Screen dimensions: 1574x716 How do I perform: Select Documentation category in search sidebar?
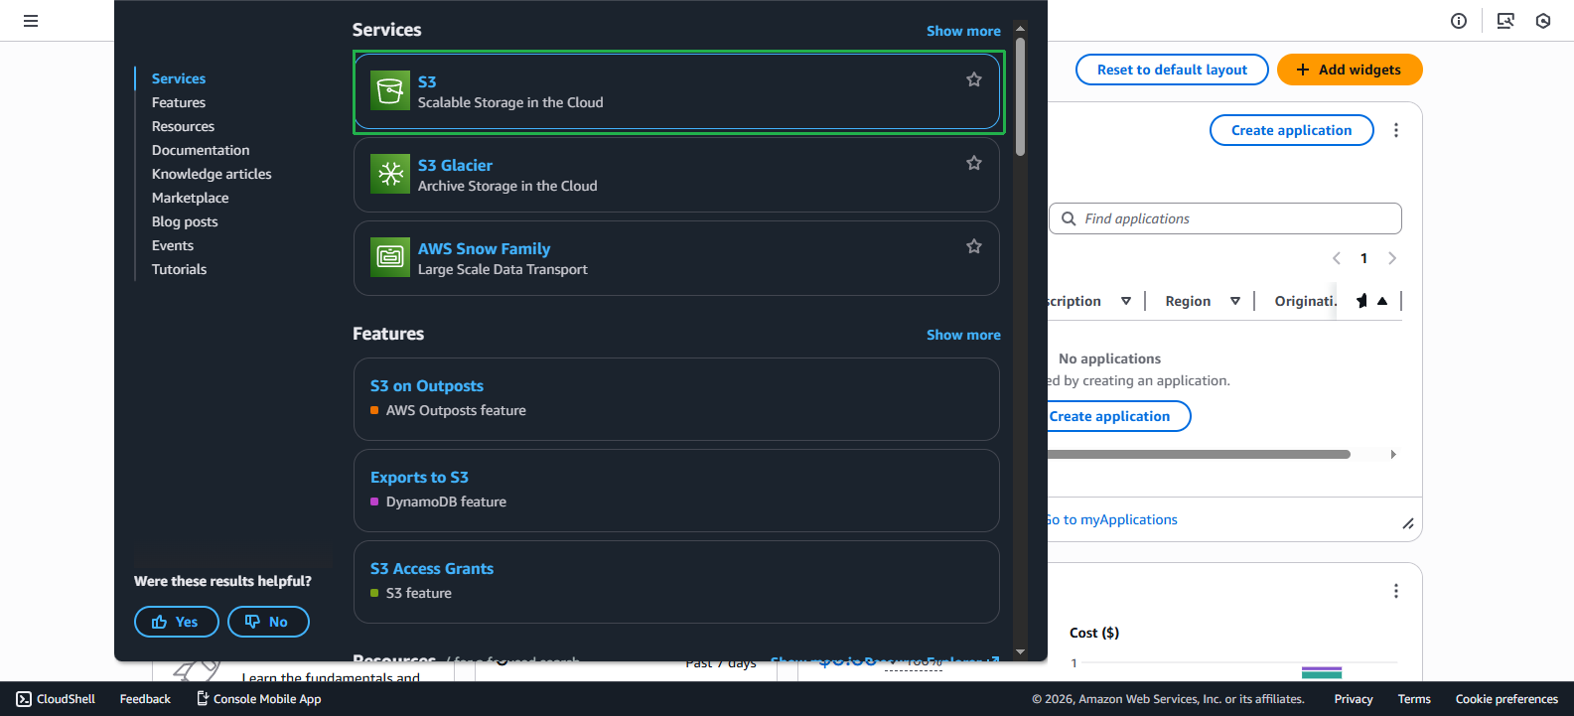[x=201, y=150]
